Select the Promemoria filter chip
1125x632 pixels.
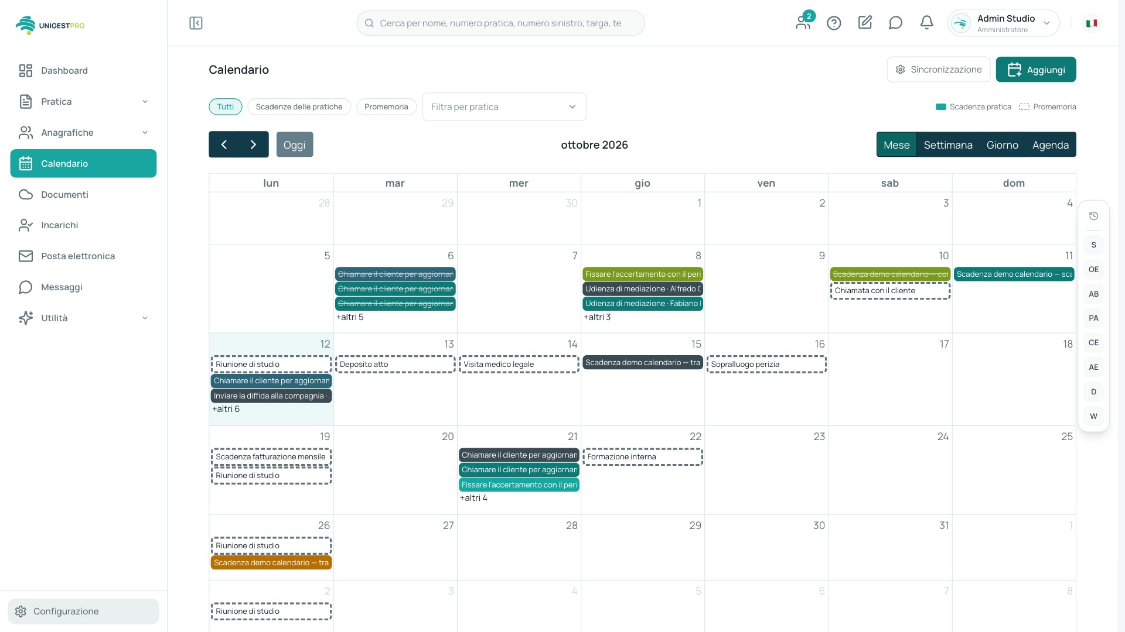pyautogui.click(x=386, y=107)
